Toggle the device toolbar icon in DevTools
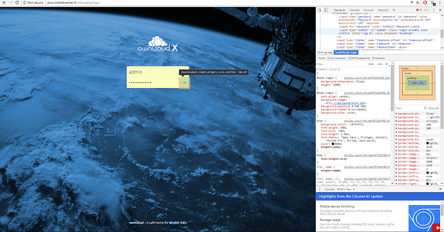This screenshot has width=444, height=232. point(326,10)
